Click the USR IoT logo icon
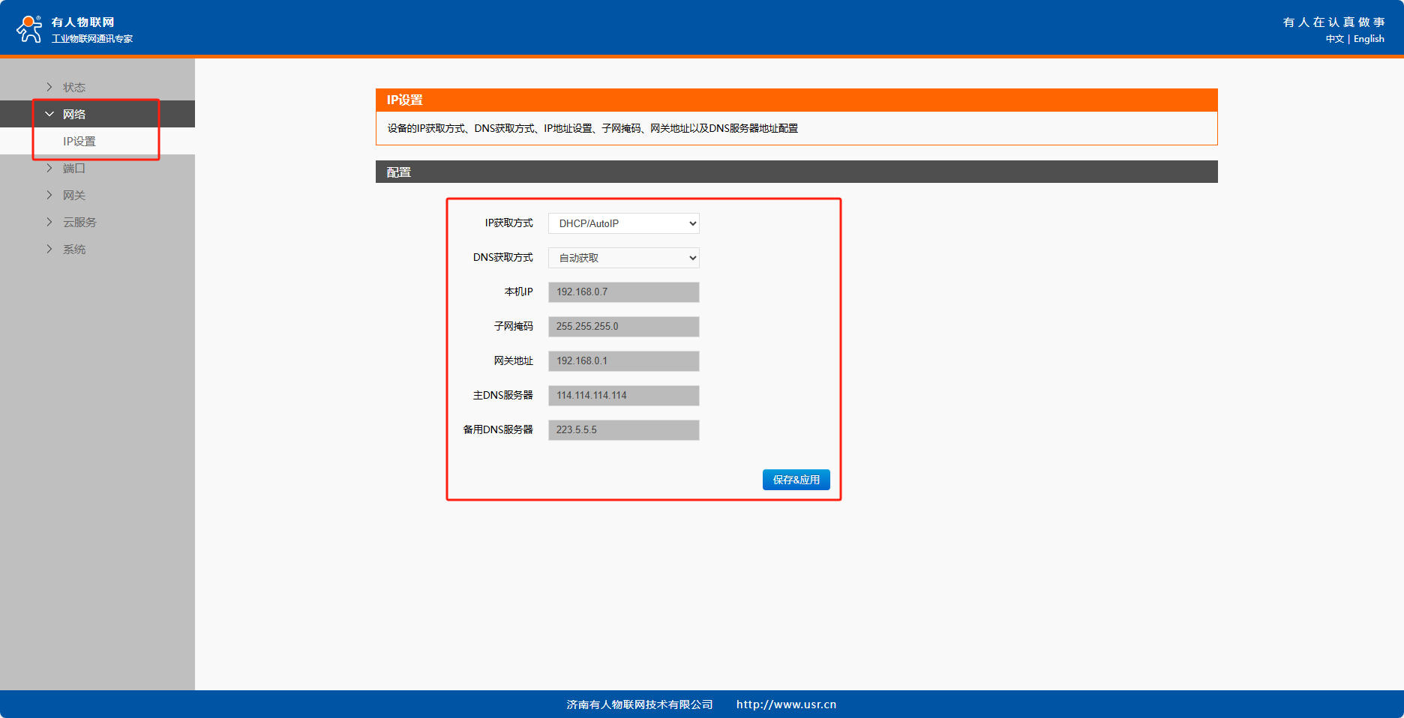1404x718 pixels. pyautogui.click(x=29, y=29)
